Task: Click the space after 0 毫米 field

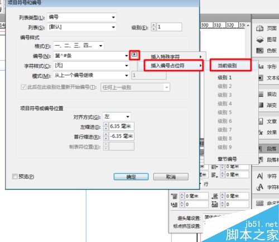Action: tap(237, 196)
